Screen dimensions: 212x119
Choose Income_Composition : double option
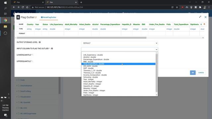(119, 75)
